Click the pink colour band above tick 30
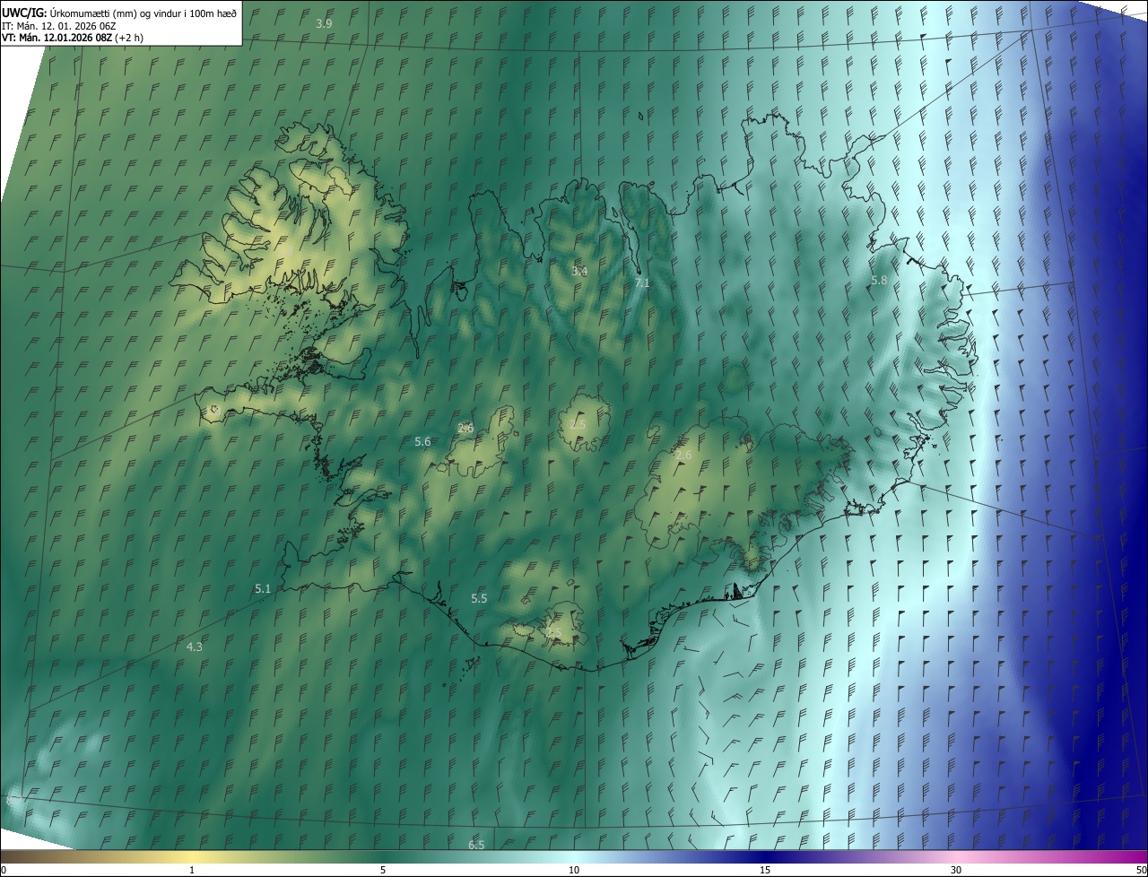 956,857
